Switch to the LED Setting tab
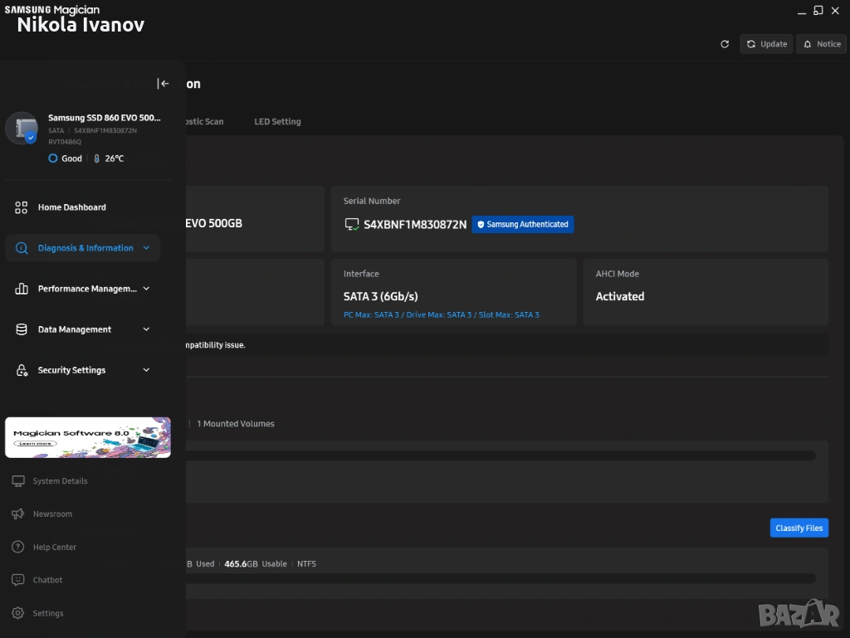Image resolution: width=850 pixels, height=638 pixels. pos(277,122)
